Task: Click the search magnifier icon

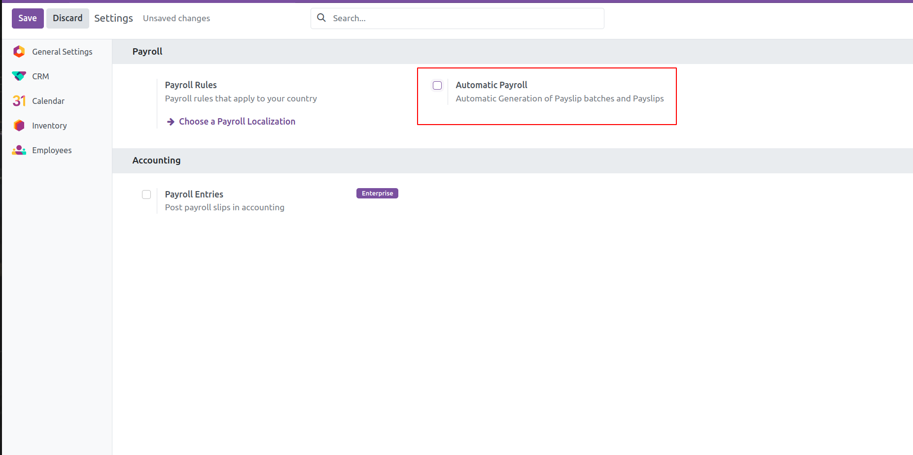Action: (x=321, y=18)
